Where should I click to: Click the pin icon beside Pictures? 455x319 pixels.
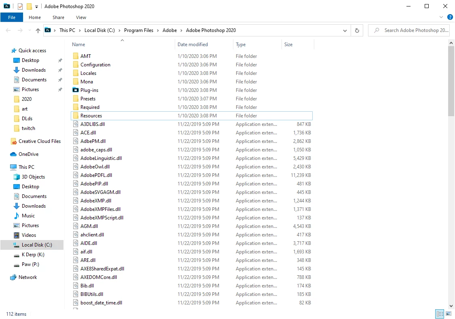(x=60, y=89)
